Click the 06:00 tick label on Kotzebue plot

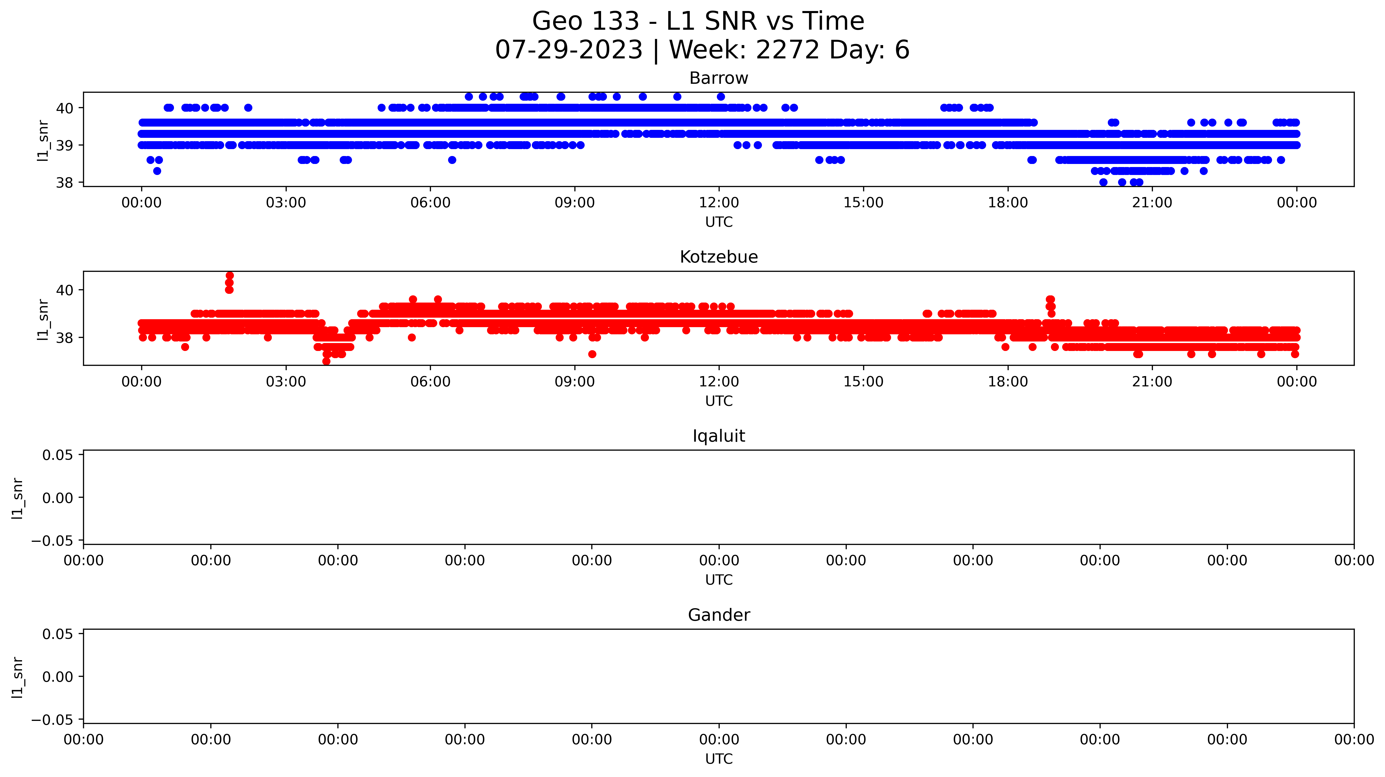tap(430, 382)
